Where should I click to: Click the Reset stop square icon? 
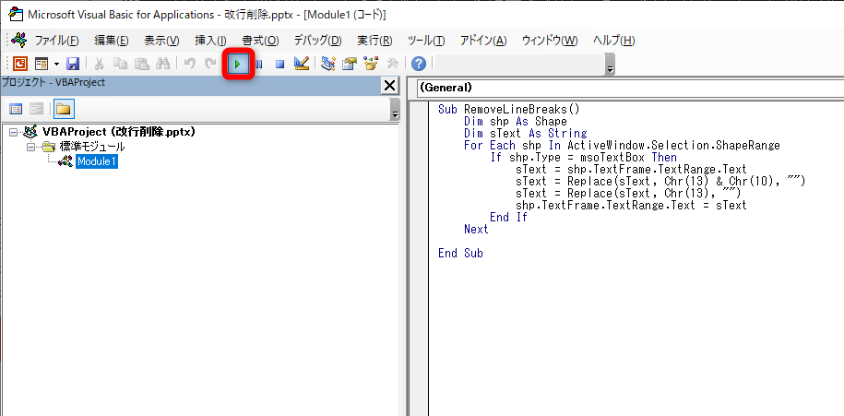coord(279,65)
